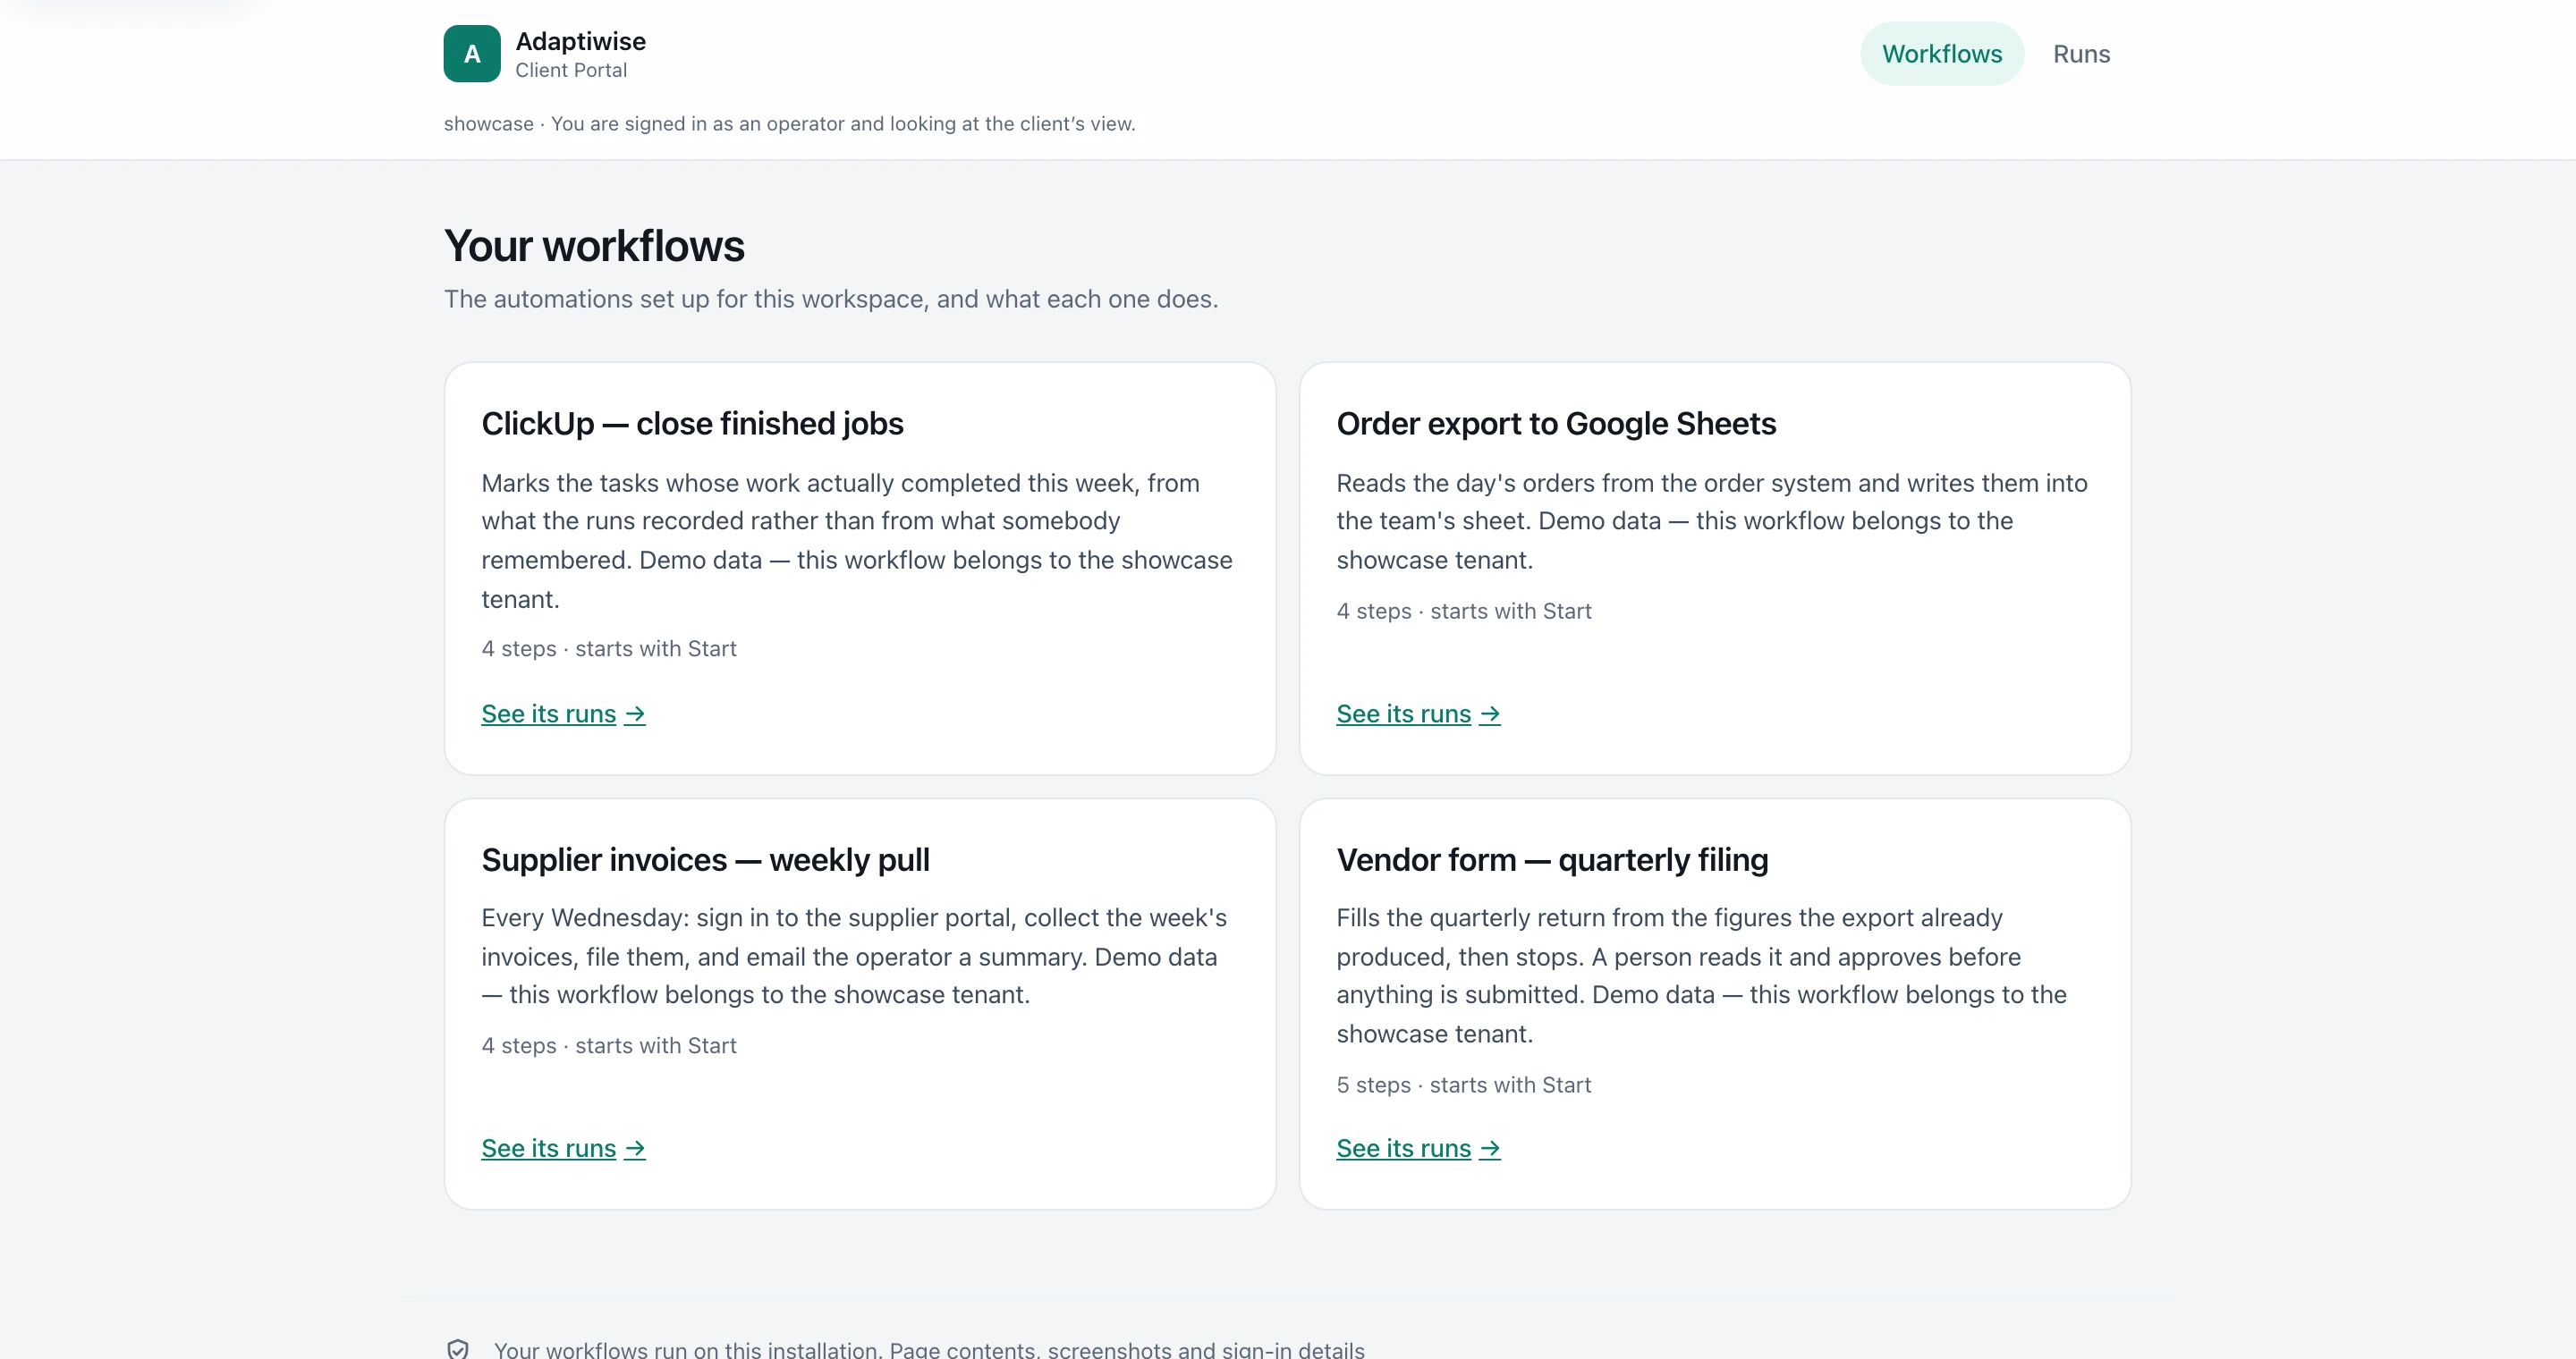Click the shield icon in the footer note

coord(458,1348)
